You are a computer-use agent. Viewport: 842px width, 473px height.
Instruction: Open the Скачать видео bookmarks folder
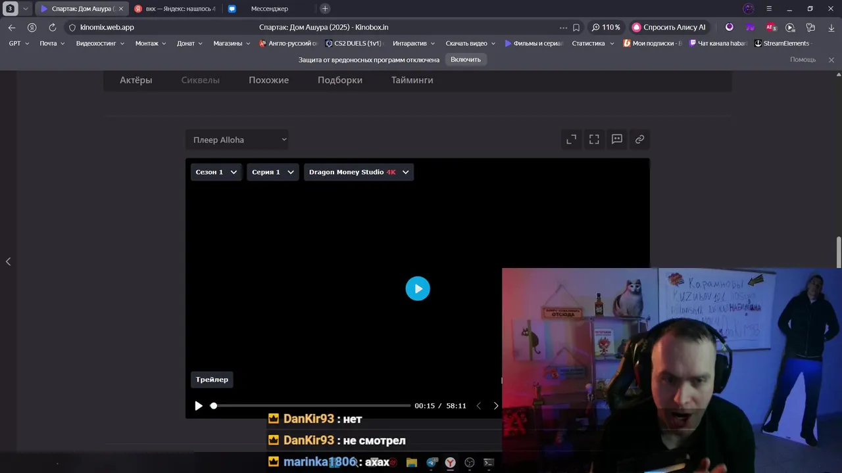471,43
